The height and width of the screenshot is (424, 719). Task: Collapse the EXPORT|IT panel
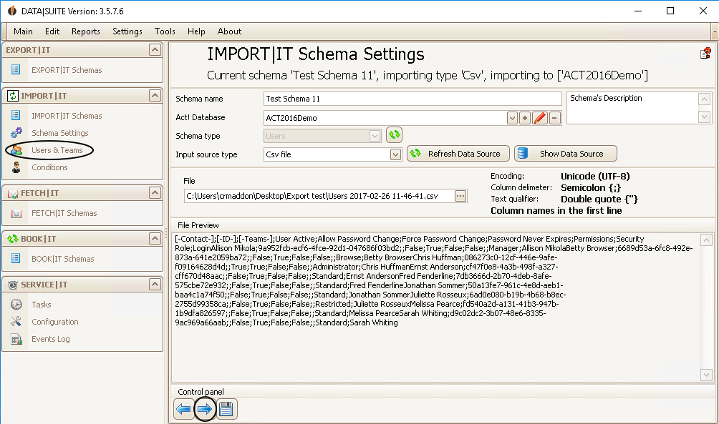click(155, 49)
